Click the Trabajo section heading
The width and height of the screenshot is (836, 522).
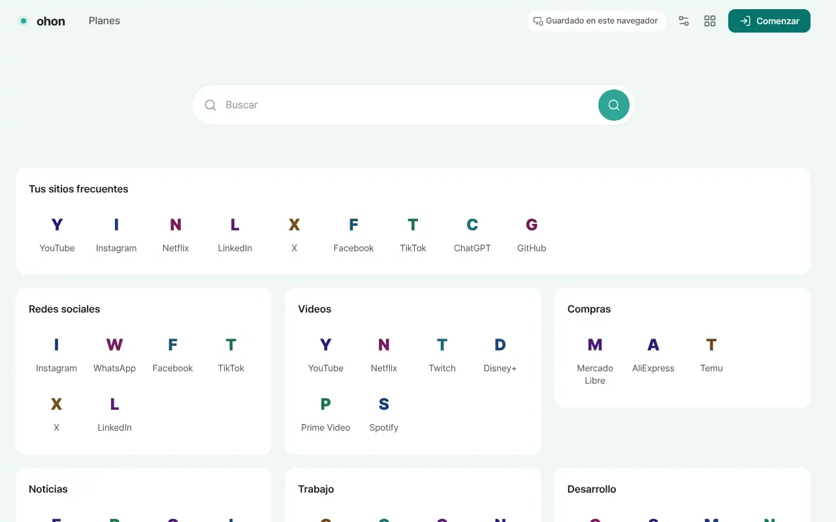pos(316,489)
